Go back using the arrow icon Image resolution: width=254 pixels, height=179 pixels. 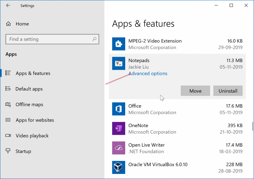(x=8, y=5)
